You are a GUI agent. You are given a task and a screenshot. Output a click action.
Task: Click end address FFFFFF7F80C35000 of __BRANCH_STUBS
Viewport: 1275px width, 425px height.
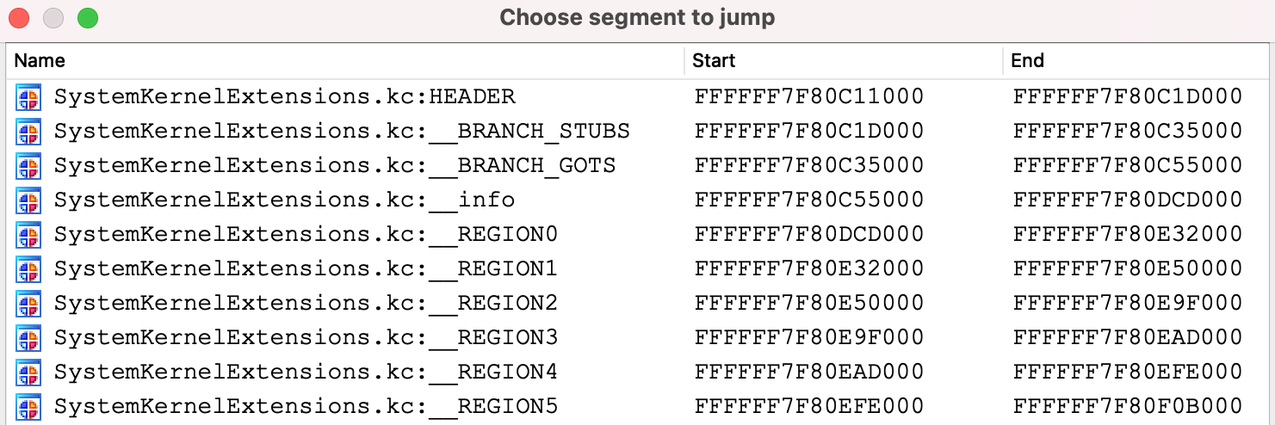(x=1128, y=132)
